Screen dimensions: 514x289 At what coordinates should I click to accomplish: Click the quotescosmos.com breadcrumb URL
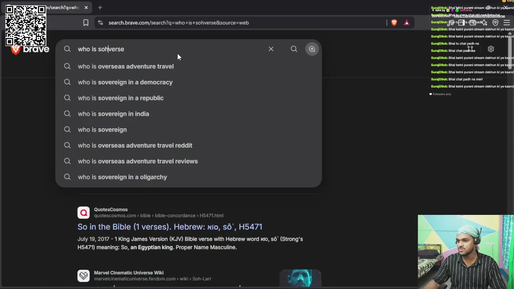159,216
